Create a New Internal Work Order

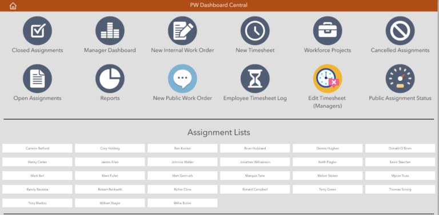(182, 31)
